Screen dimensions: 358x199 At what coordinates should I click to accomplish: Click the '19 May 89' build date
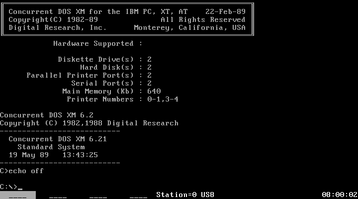tap(29, 155)
